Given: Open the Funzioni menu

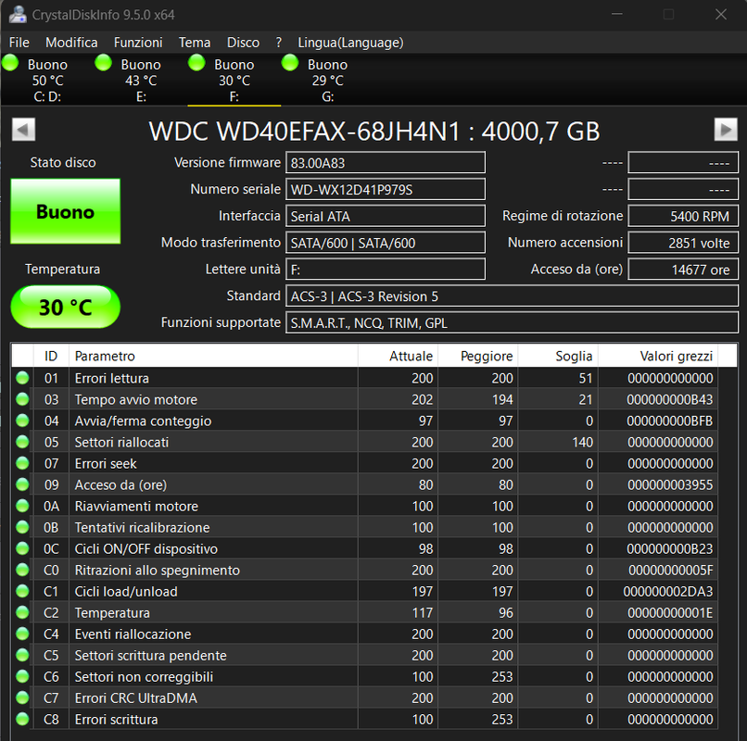Looking at the screenshot, I should click(138, 43).
